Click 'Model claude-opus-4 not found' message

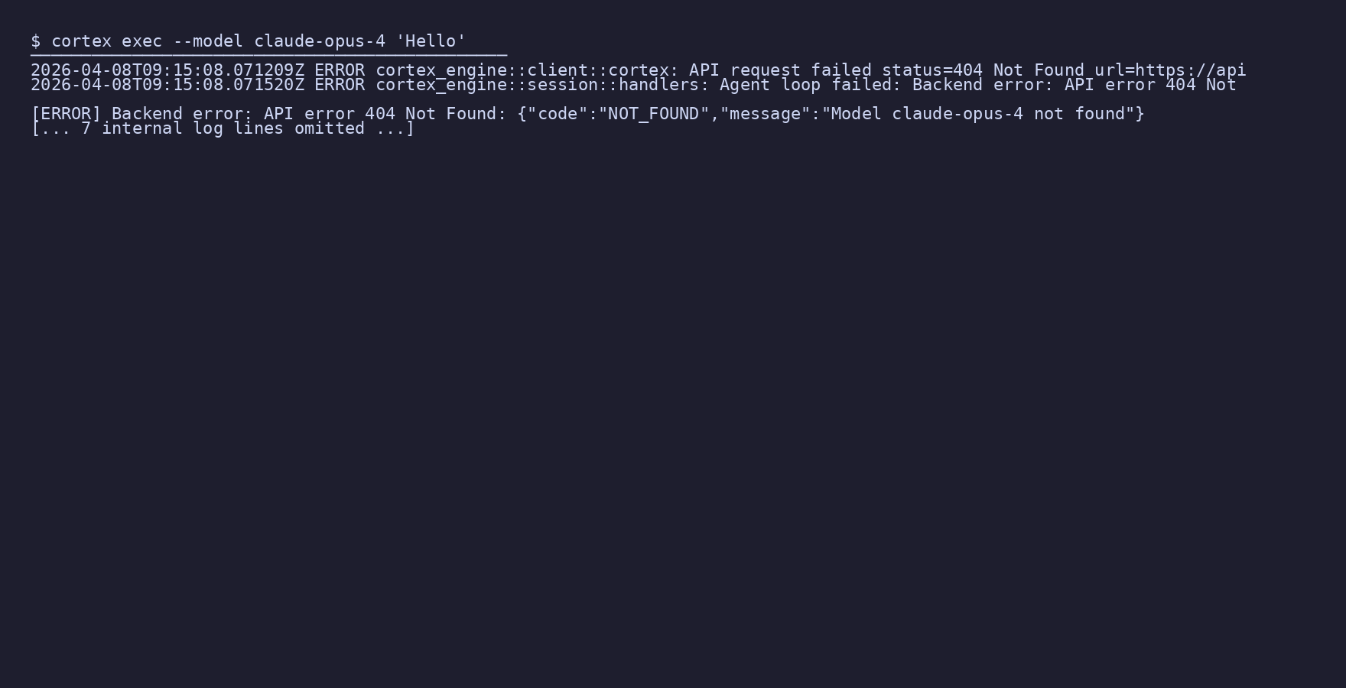coord(978,114)
